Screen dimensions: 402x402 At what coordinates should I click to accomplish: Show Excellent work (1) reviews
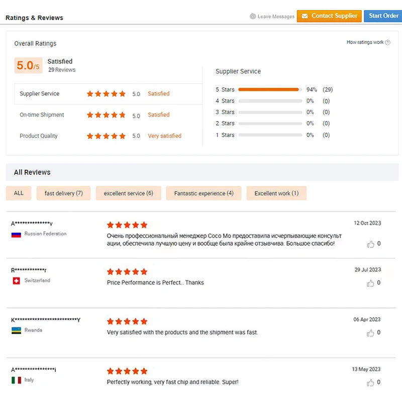276,193
